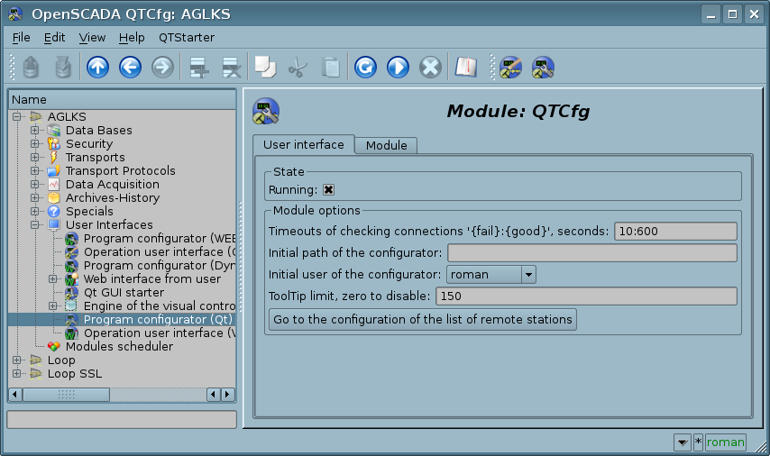Viewport: 770px width, 456px height.
Task: Click the Security tree icon
Action: click(x=53, y=144)
